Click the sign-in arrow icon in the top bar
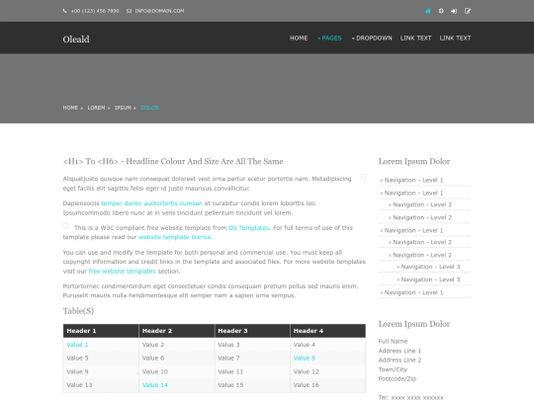 click(454, 11)
